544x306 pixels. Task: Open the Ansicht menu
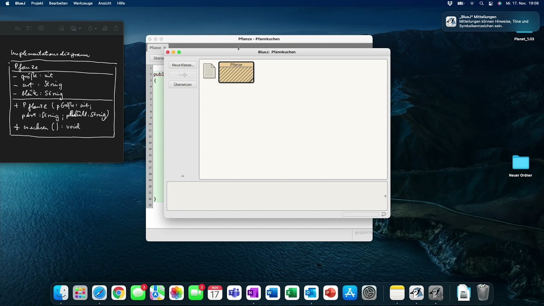(x=105, y=3)
